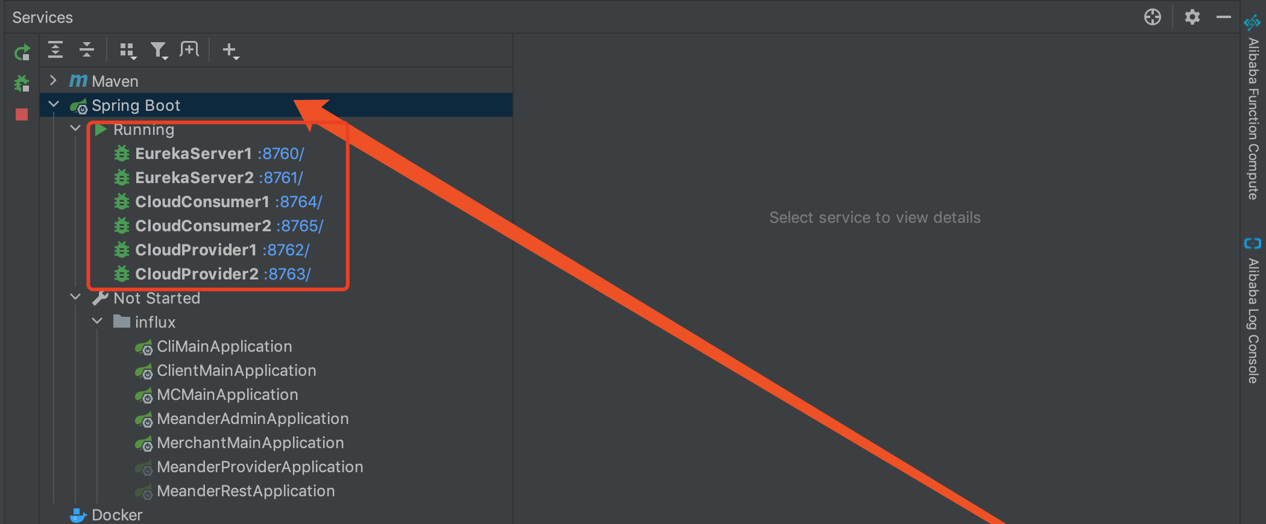Image resolution: width=1266 pixels, height=524 pixels.
Task: Click the Add Service plus icon
Action: (230, 51)
